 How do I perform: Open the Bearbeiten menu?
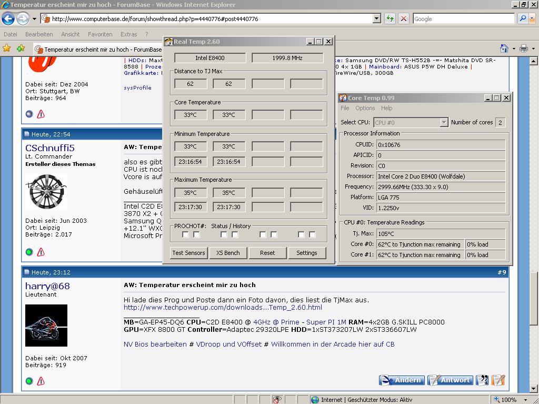(39, 34)
